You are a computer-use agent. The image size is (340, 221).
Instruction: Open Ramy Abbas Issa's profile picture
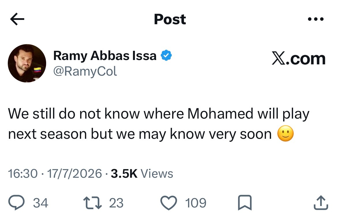[x=27, y=63]
